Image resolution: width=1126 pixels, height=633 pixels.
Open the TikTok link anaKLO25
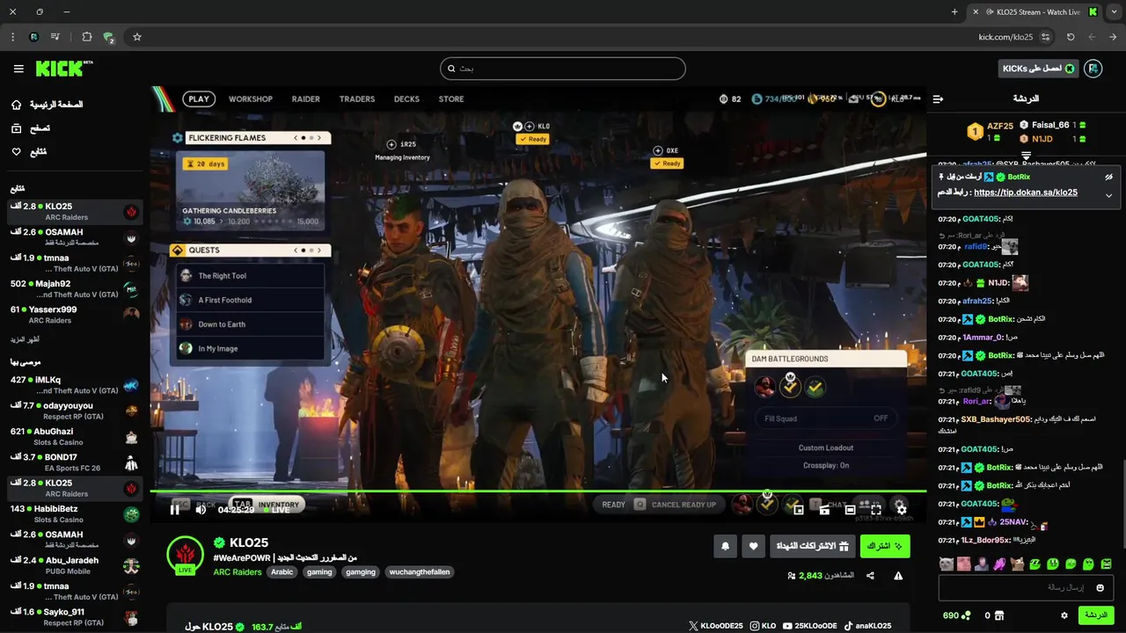[x=867, y=626]
